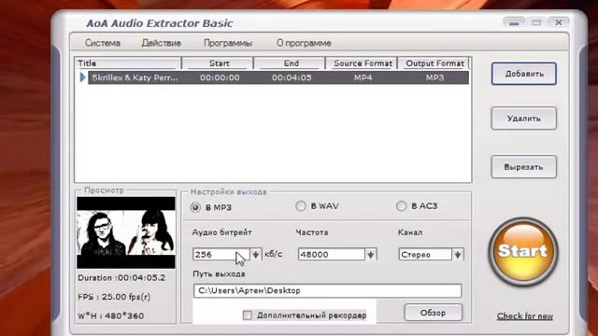Select the Skrillex & Katy Perr... row
The image size is (598, 336).
point(278,77)
